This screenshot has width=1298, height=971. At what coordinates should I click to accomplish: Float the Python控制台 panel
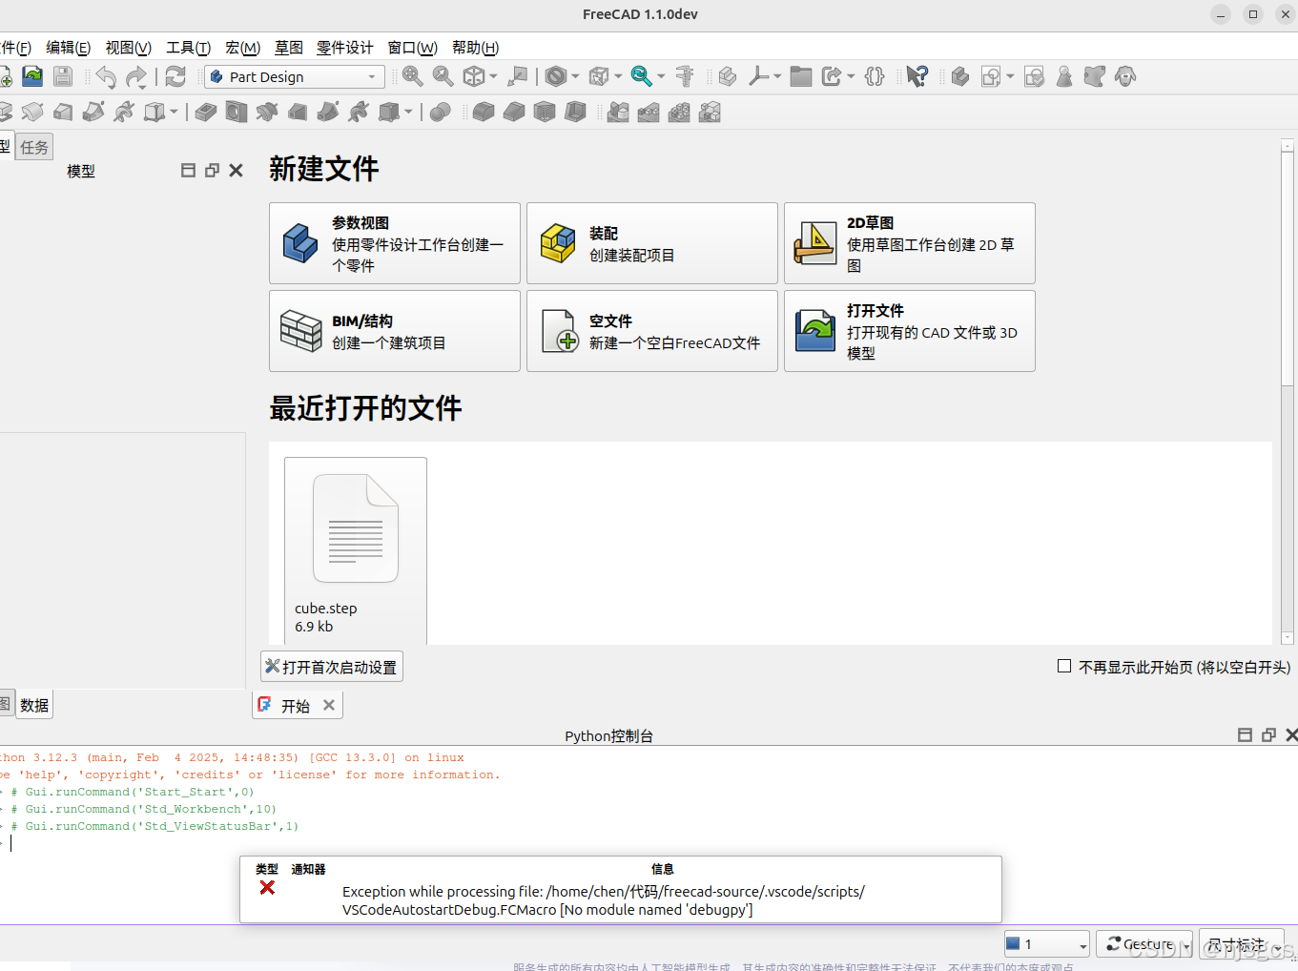pos(1268,735)
